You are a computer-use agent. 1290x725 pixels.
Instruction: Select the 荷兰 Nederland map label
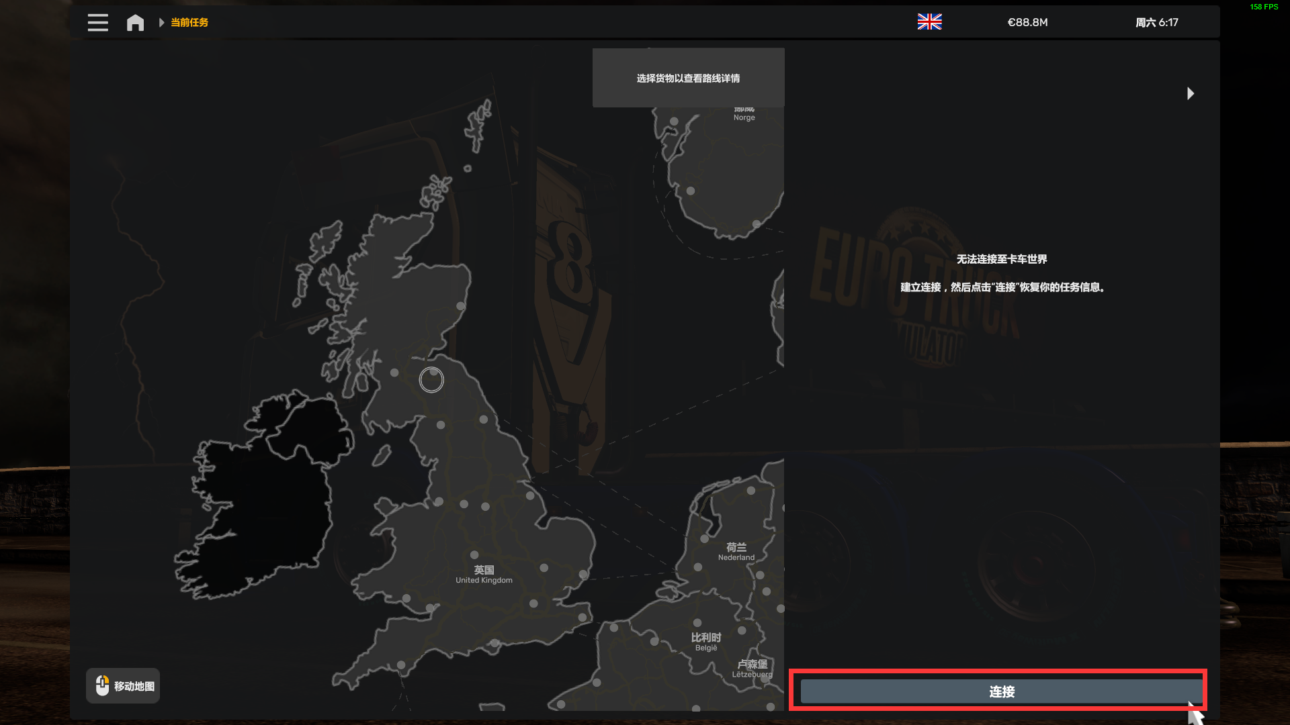(x=736, y=552)
